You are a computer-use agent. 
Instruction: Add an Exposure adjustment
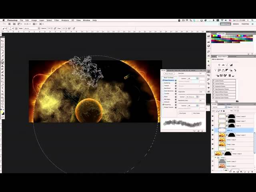pos(231,65)
